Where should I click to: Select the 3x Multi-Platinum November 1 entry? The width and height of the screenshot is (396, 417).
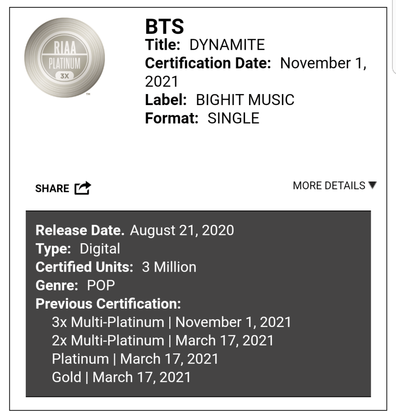pyautogui.click(x=171, y=322)
